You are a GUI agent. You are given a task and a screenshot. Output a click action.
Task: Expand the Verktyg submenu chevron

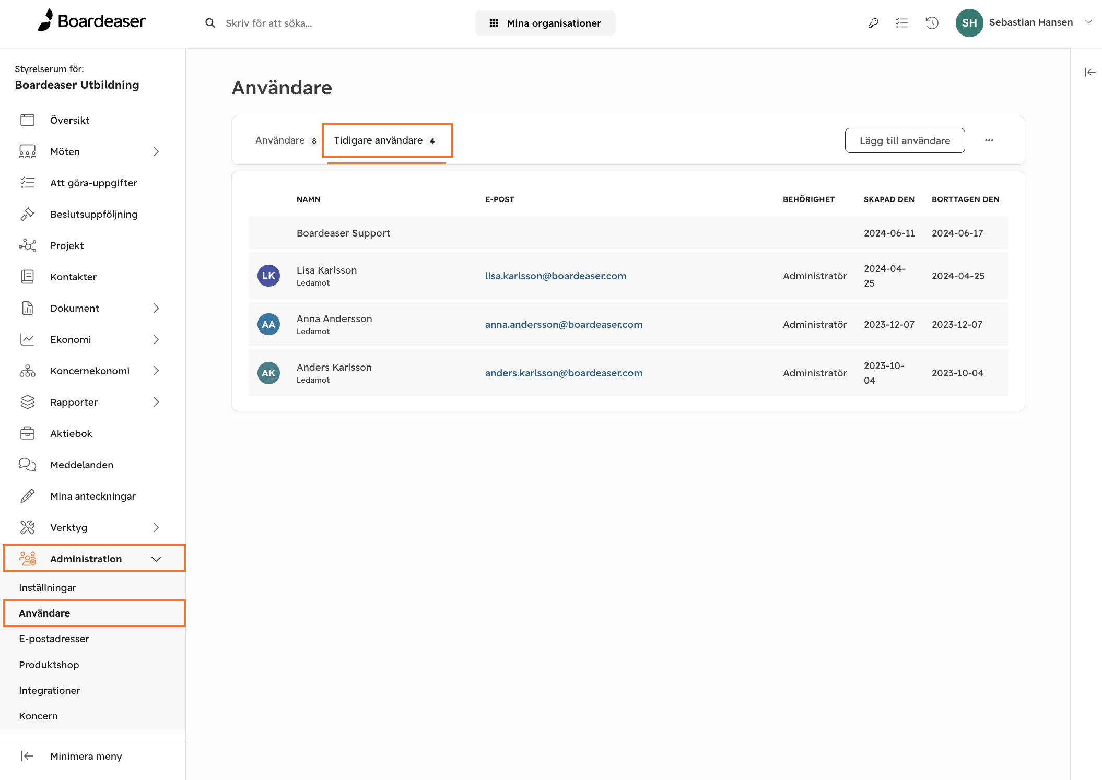coord(156,527)
